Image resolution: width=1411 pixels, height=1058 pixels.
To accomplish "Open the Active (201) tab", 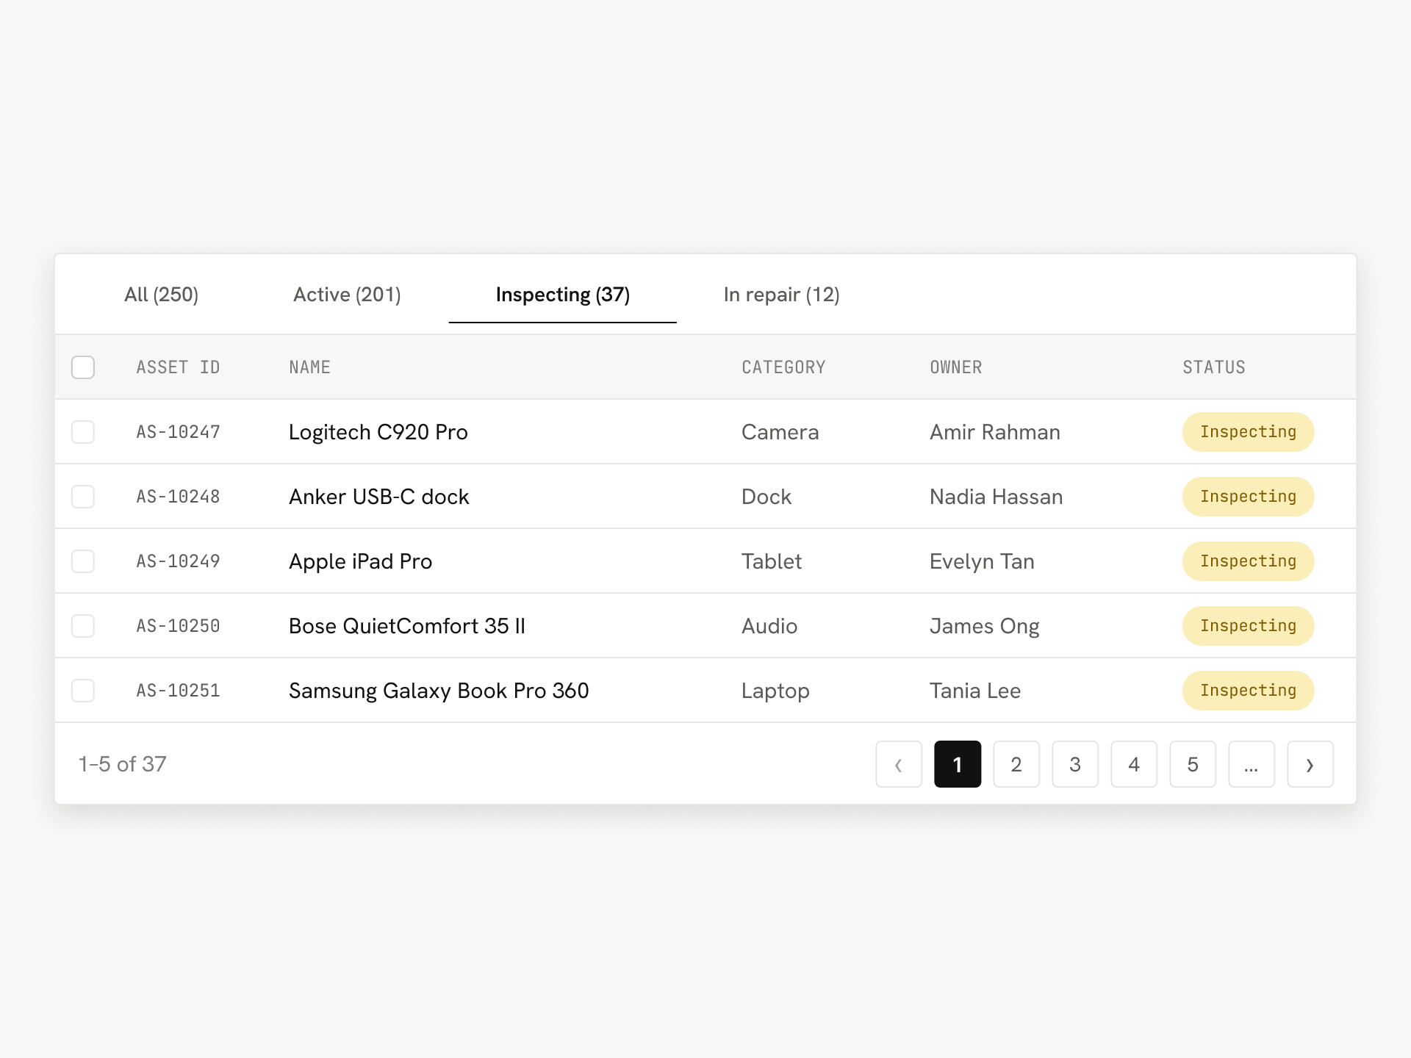I will [347, 295].
